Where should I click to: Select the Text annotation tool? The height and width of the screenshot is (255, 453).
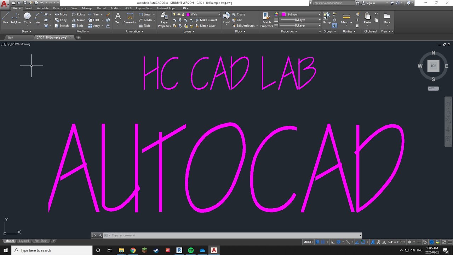pos(118,18)
